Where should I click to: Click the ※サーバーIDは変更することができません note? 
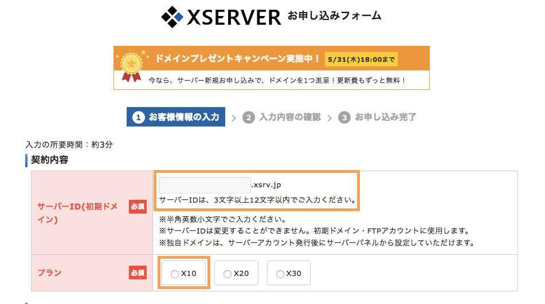[314, 231]
